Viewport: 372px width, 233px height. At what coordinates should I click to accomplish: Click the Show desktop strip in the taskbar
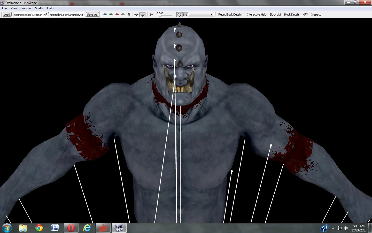370,228
